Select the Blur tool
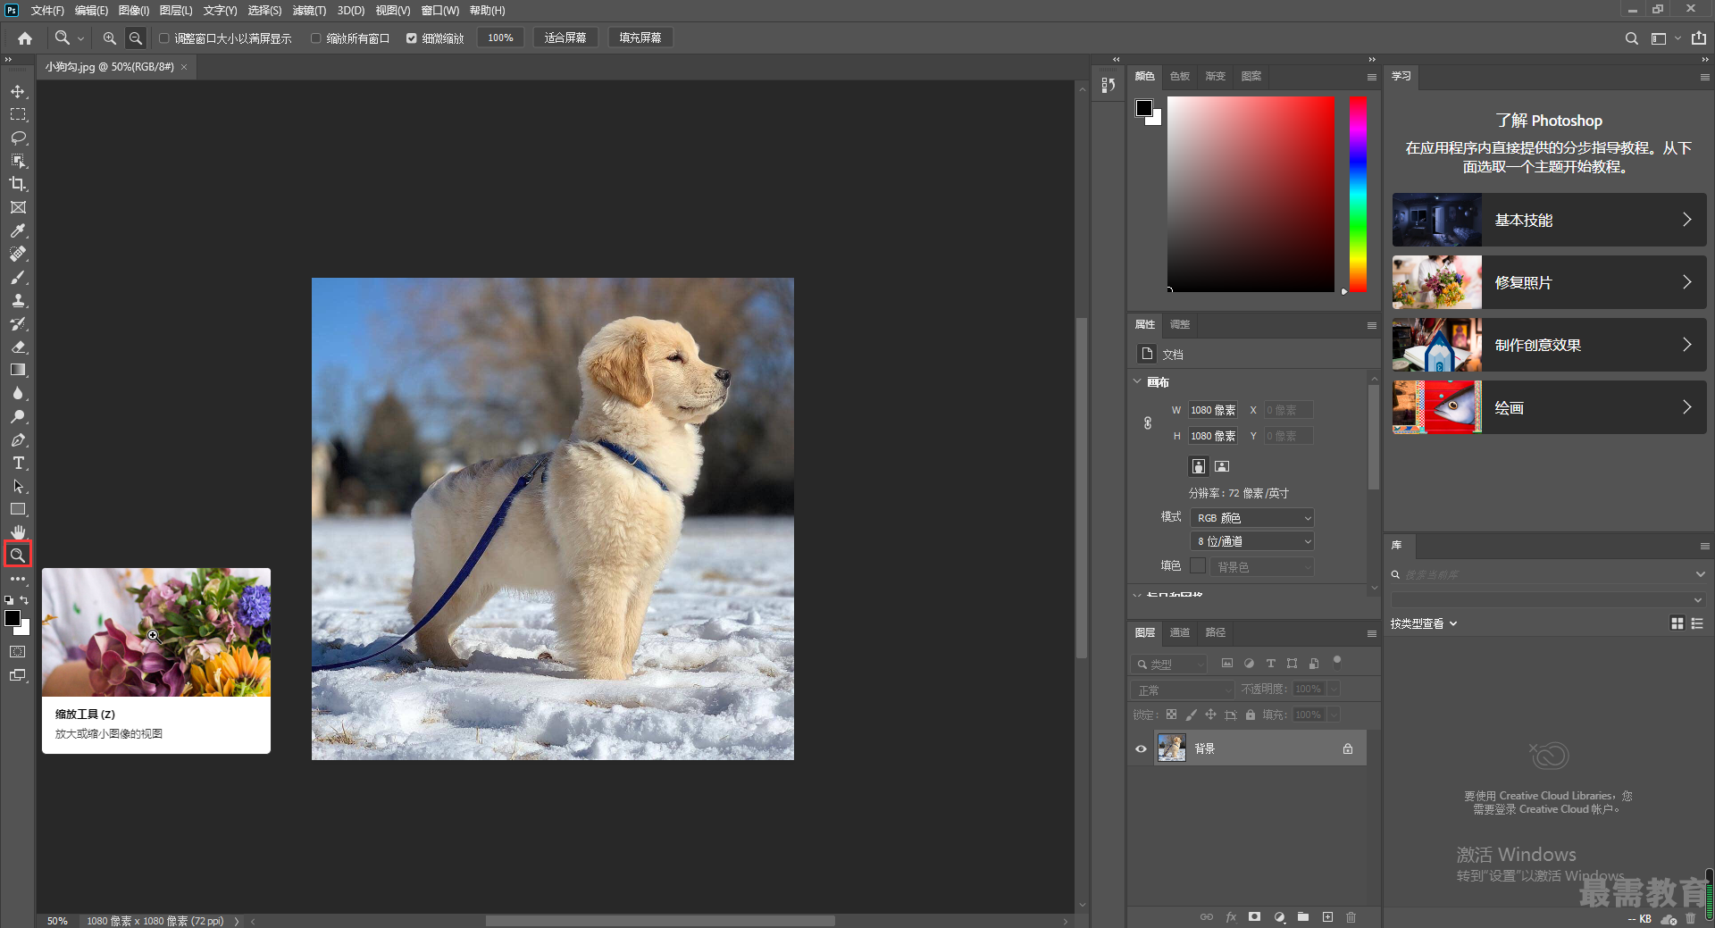1715x928 pixels. tap(18, 393)
